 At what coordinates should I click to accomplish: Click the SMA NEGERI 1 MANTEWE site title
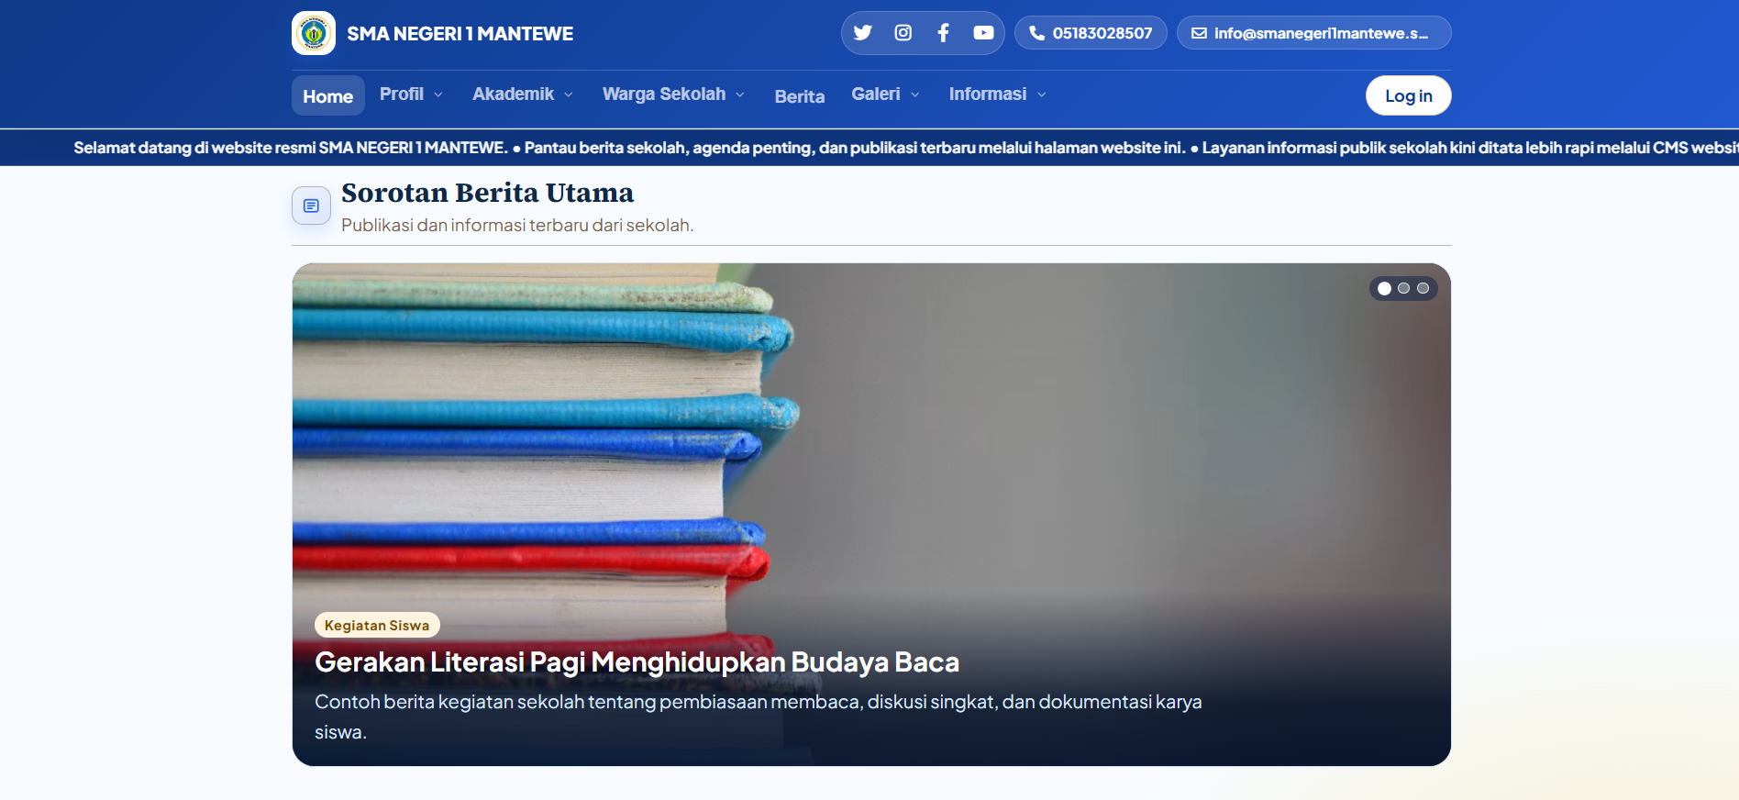pos(460,34)
